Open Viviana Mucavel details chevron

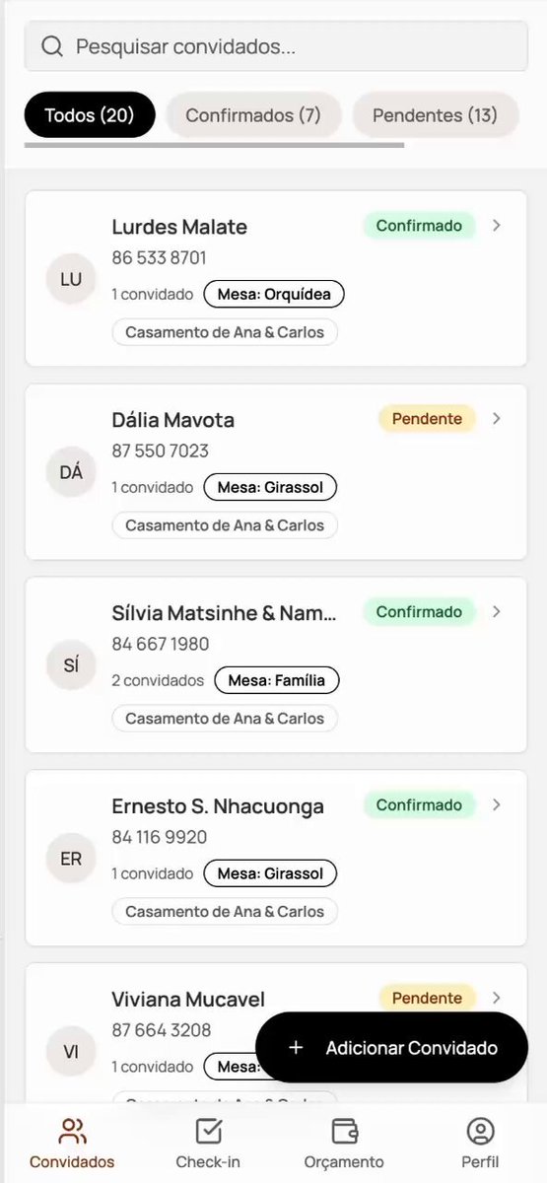coord(497,998)
